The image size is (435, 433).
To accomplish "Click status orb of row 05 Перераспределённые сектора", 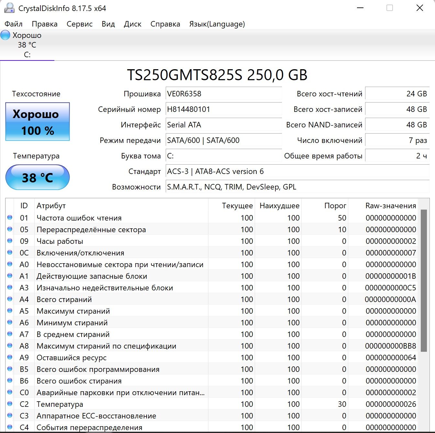I will click(x=10, y=229).
